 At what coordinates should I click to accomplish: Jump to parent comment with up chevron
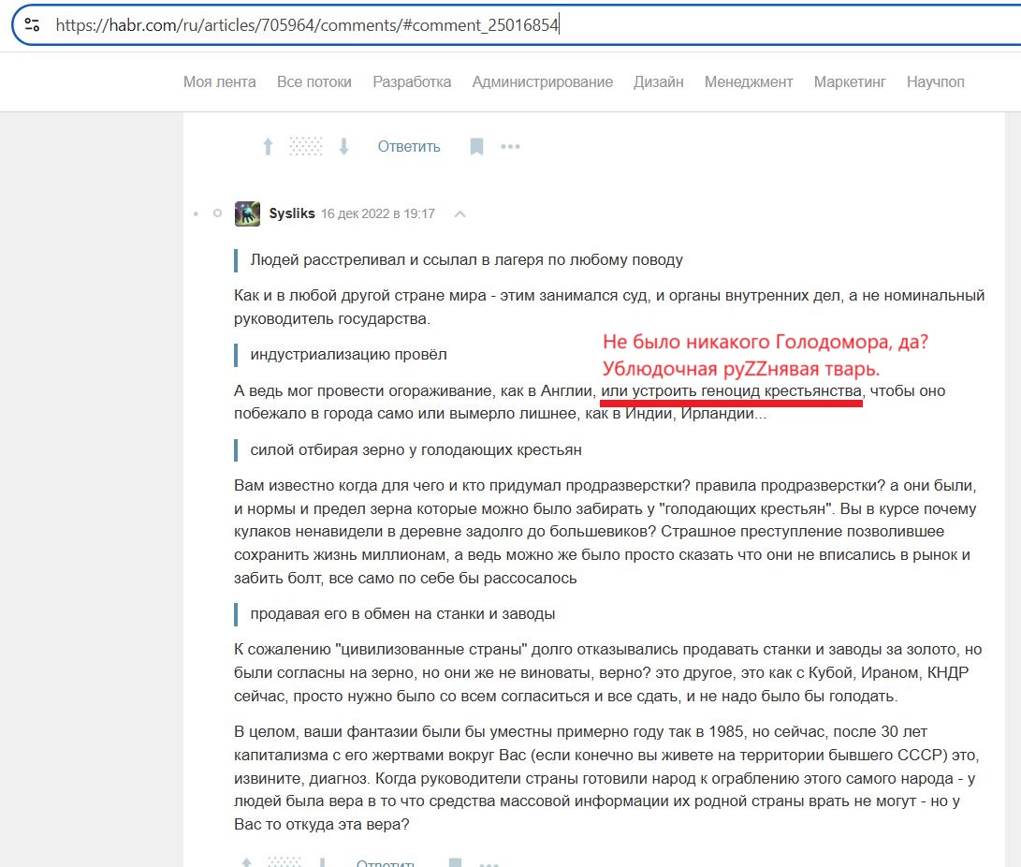pos(459,213)
